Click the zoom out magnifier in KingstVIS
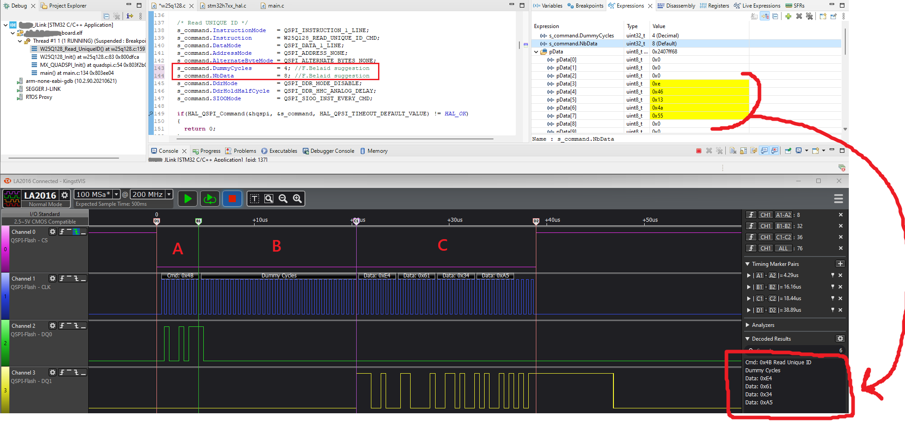The image size is (905, 448). click(283, 199)
